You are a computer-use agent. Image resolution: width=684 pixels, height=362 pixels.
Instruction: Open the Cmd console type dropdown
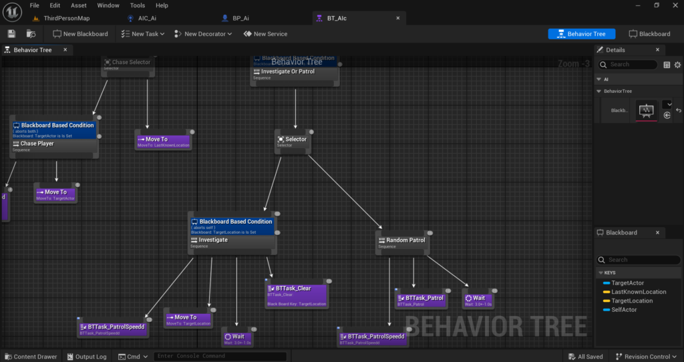click(x=133, y=357)
